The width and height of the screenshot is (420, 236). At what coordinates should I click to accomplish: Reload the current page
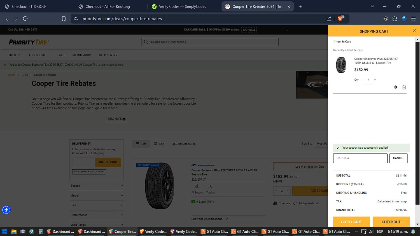(x=25, y=18)
